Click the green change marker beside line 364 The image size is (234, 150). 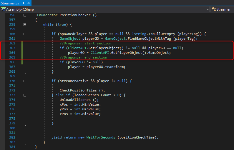pyautogui.click(x=22, y=53)
